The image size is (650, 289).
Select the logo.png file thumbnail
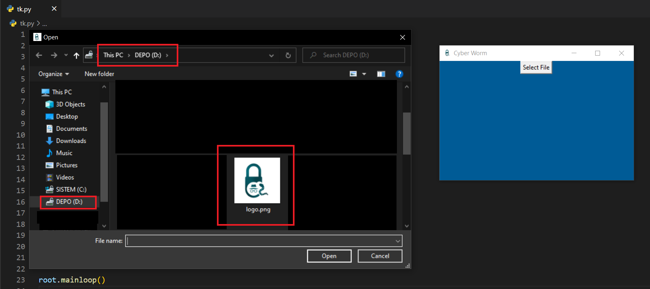(x=257, y=181)
